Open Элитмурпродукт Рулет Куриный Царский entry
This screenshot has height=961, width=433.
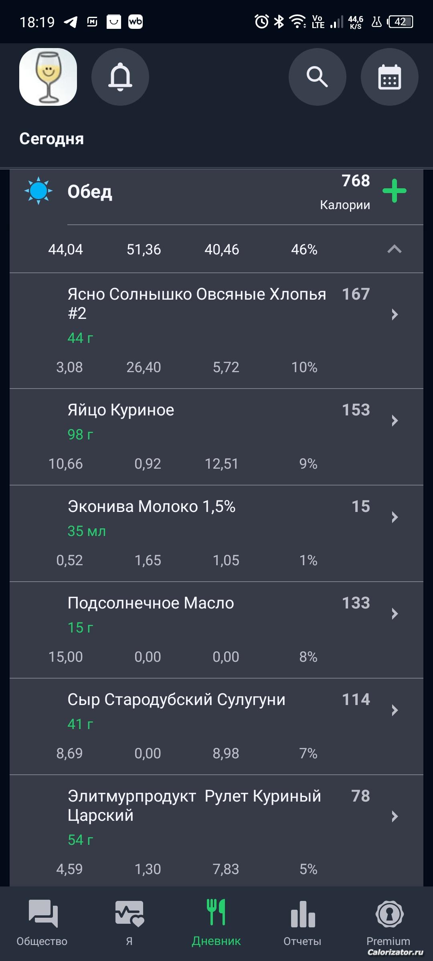[194, 805]
